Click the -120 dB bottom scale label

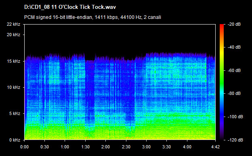pos(235,140)
